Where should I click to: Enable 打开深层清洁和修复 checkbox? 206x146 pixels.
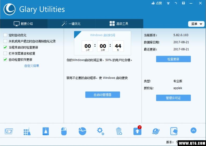[x=5, y=53]
